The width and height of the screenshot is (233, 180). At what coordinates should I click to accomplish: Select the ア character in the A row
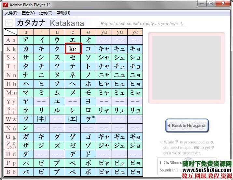tap(26, 40)
